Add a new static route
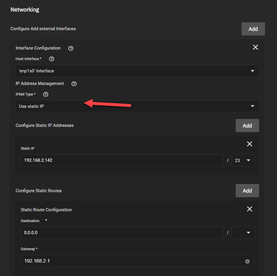Viewport: 277px width, 276px height. point(247,191)
